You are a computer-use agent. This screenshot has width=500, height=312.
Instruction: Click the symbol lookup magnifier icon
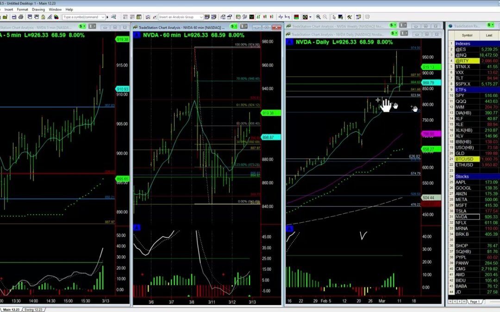[x=113, y=17]
